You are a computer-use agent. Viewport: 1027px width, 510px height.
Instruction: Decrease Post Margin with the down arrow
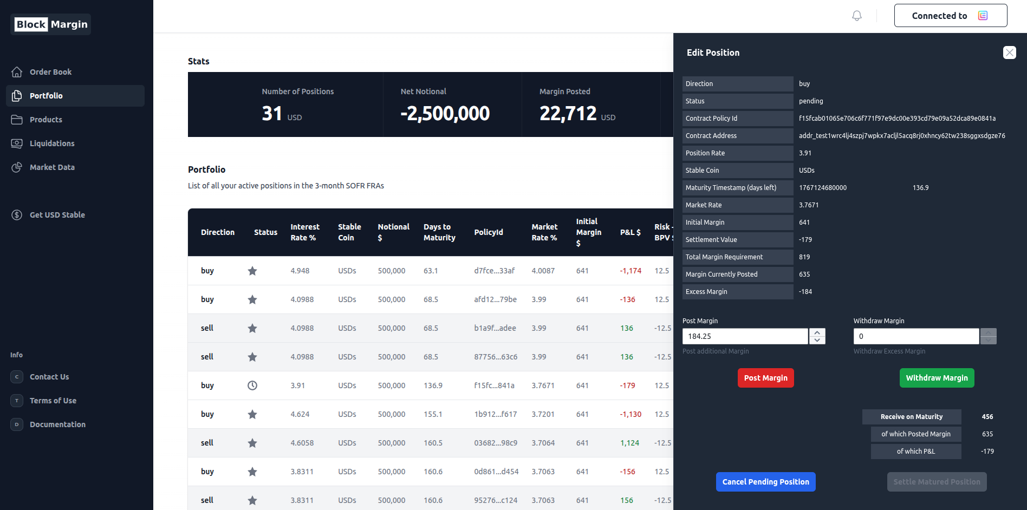pyautogui.click(x=817, y=341)
